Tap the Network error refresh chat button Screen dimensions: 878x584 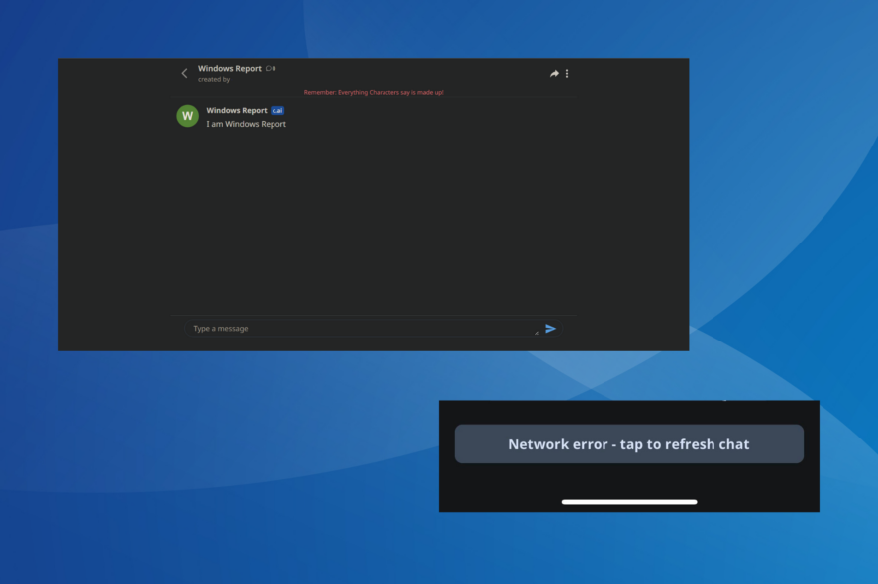629,443
